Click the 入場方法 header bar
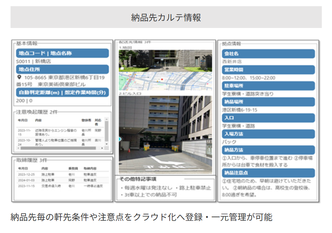332x233 pixels. tap(268, 134)
